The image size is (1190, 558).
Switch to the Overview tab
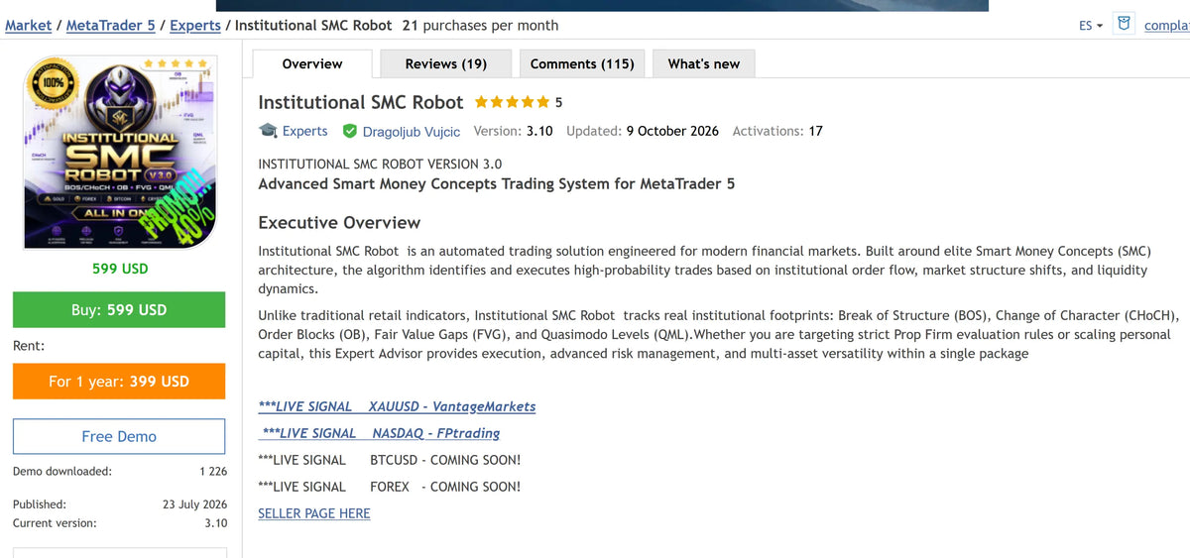[312, 63]
